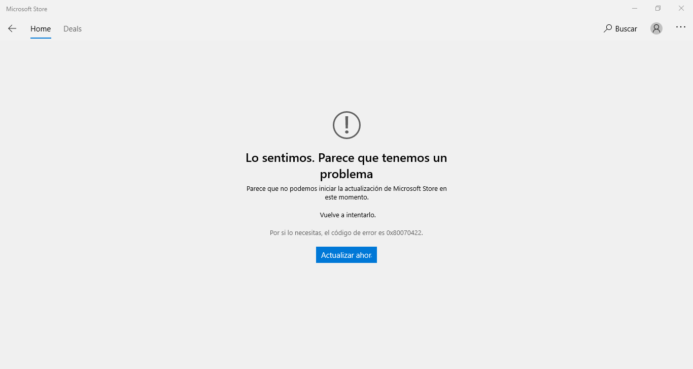Click the Microsoft Store title bar text
The height and width of the screenshot is (369, 693).
(27, 9)
